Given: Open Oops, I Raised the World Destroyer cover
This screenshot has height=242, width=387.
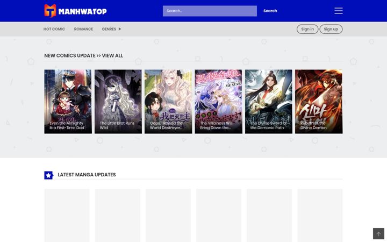Looking at the screenshot, I should point(168,102).
